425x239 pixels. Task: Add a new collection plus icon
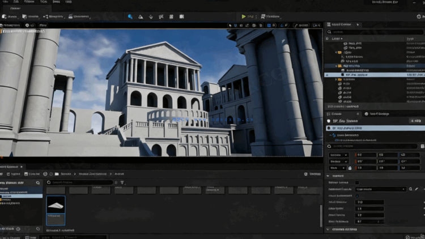[18, 229]
